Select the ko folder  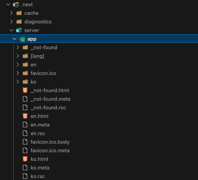point(99,82)
